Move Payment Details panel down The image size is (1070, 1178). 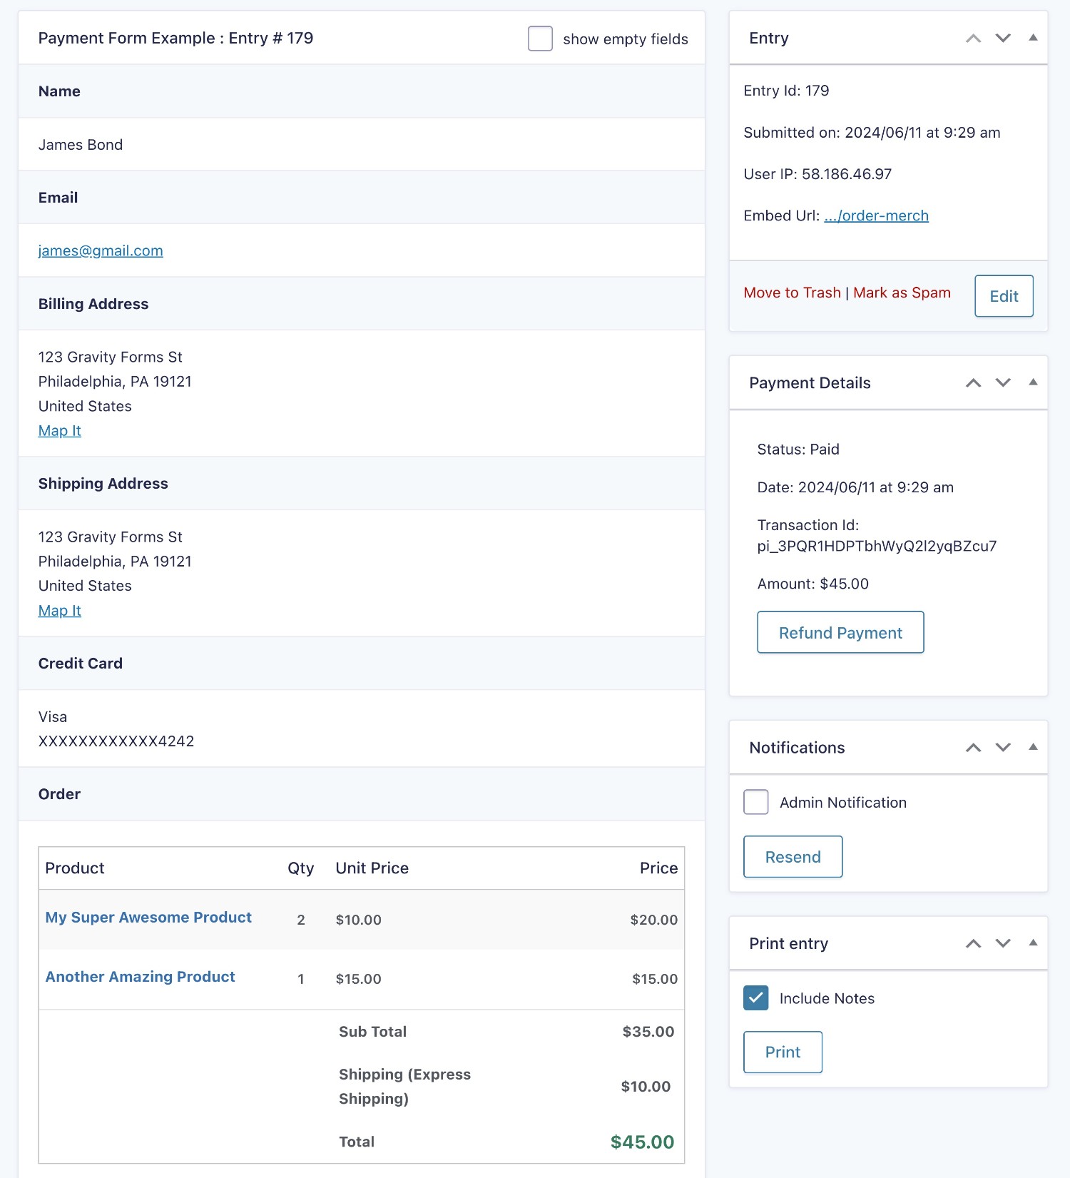click(x=1003, y=383)
